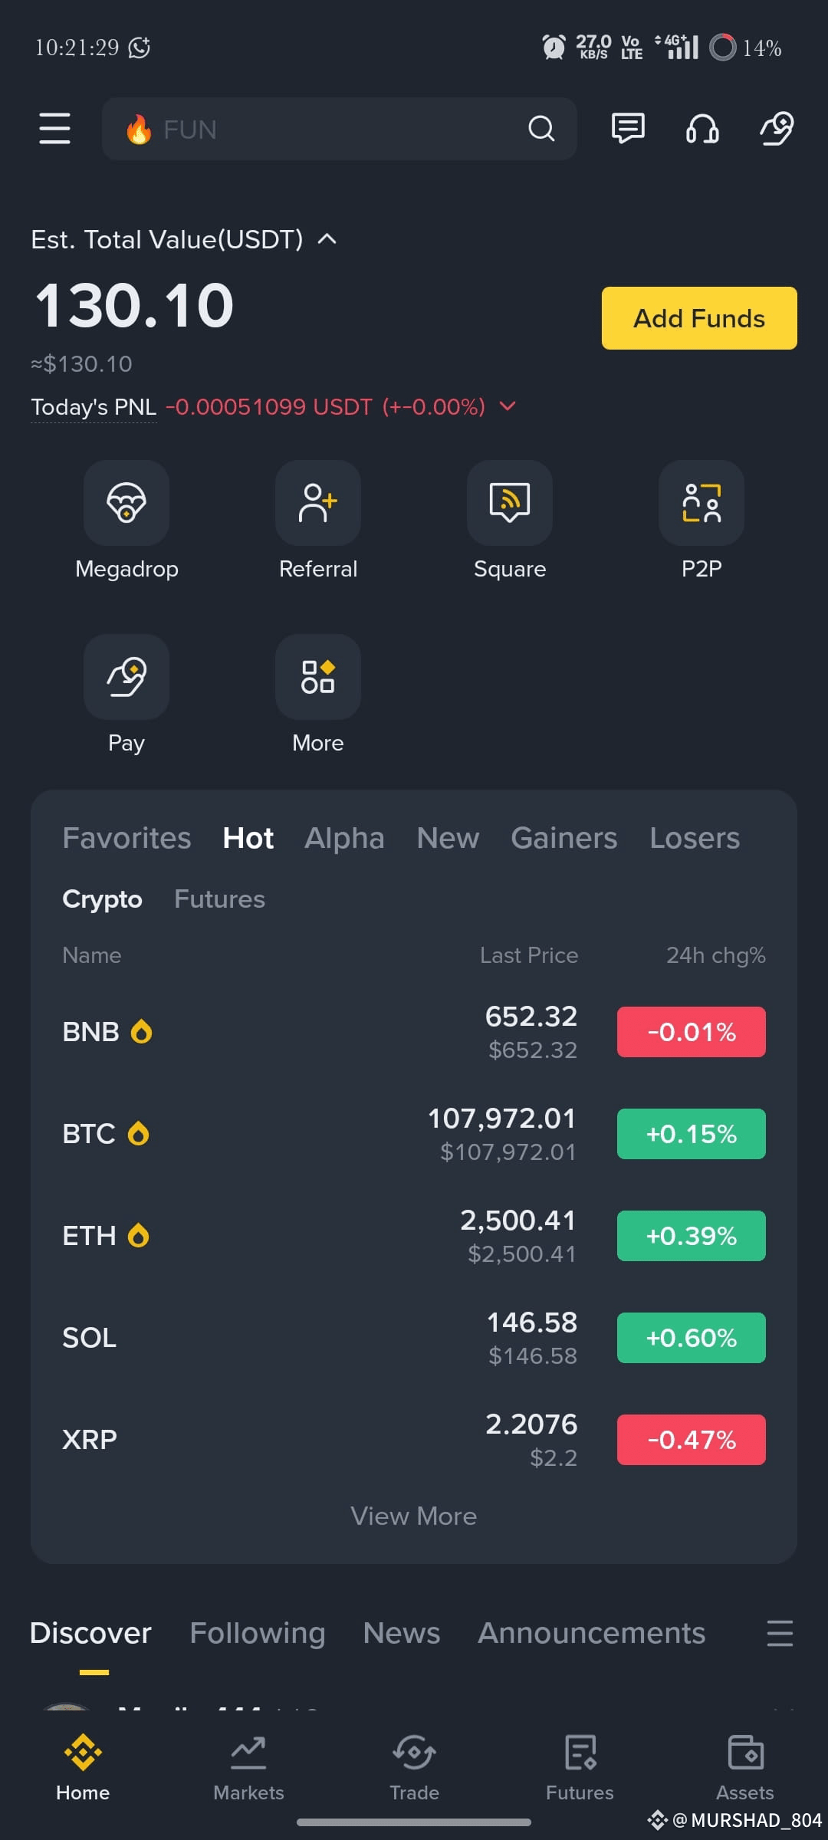Viewport: 828px width, 1840px height.
Task: Open the hamburger menu icon
Action: click(x=54, y=128)
